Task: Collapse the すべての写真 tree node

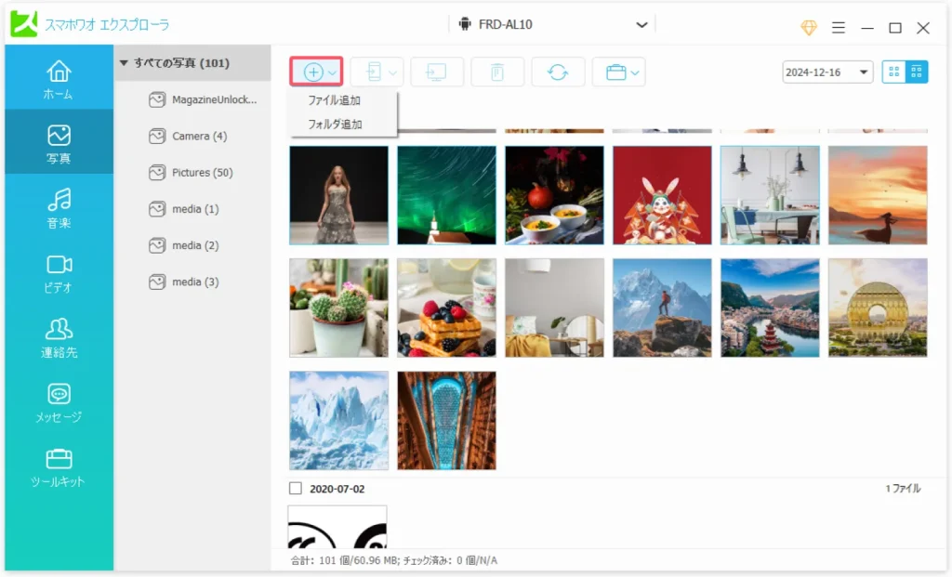Action: click(x=124, y=63)
